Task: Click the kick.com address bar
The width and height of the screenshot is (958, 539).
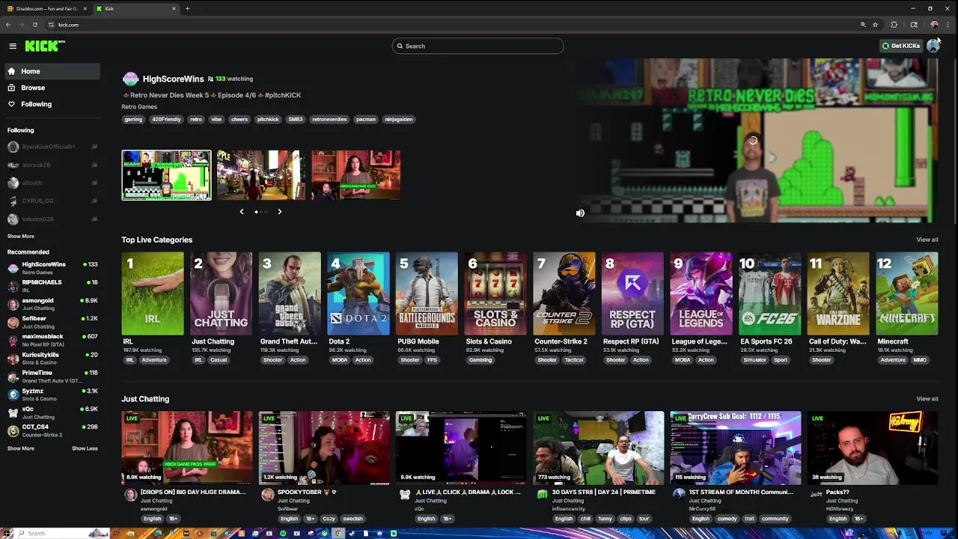Action: 449,25
